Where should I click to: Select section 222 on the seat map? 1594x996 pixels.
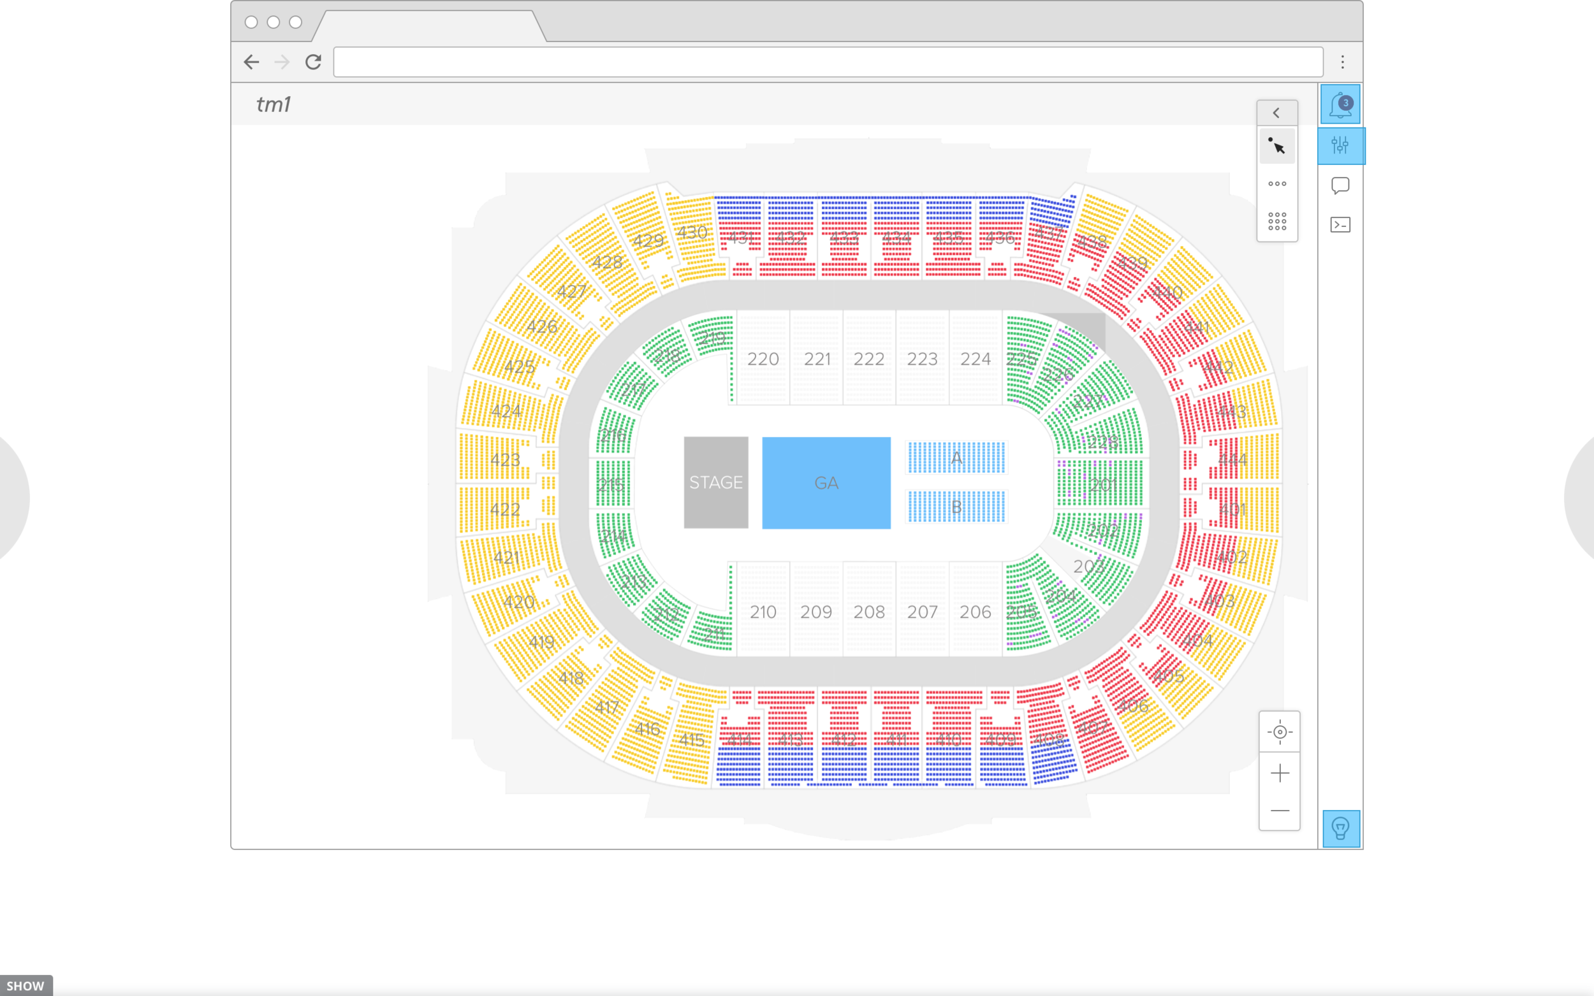(868, 358)
